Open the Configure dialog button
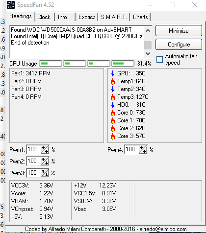This screenshot has width=206, height=233. 179,45
